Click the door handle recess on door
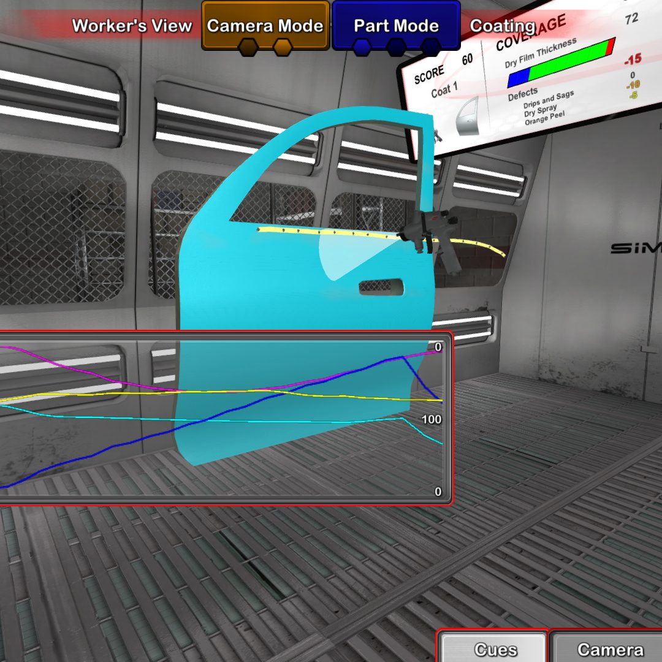The height and width of the screenshot is (662, 662). click(381, 286)
